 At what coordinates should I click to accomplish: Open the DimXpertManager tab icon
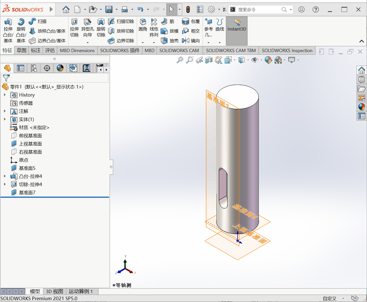click(x=47, y=68)
